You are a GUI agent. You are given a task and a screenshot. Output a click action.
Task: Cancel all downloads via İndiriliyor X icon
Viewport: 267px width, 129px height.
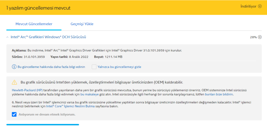point(260,6)
